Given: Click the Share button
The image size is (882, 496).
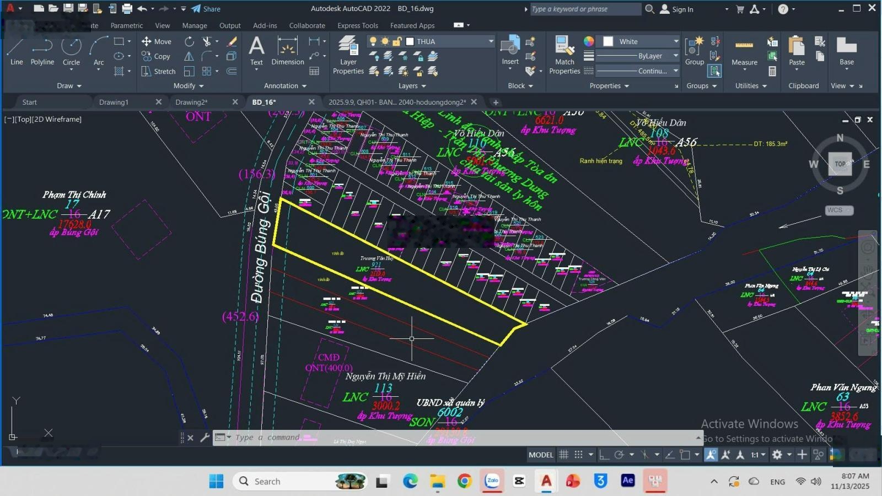Looking at the screenshot, I should pyautogui.click(x=206, y=9).
